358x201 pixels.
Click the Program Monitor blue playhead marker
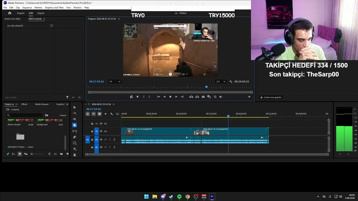coord(206,87)
